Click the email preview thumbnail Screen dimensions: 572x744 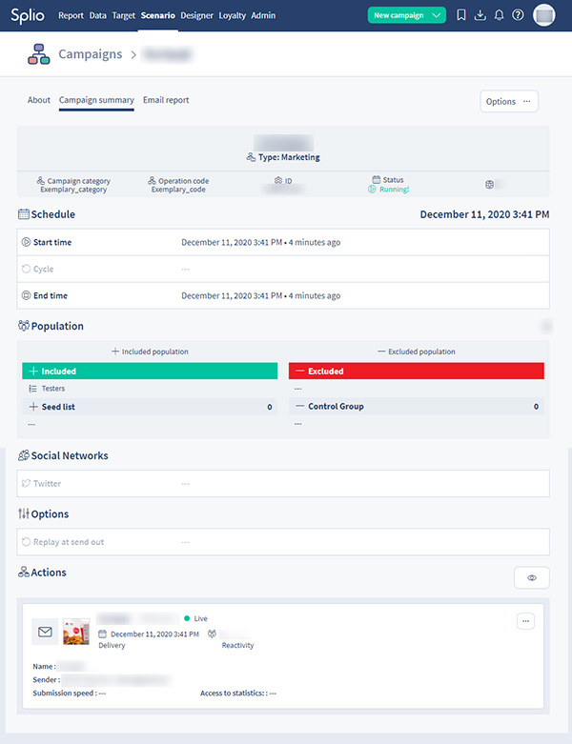76,631
